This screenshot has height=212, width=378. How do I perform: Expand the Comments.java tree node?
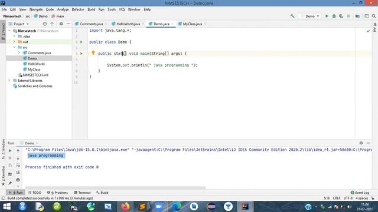coord(19,53)
